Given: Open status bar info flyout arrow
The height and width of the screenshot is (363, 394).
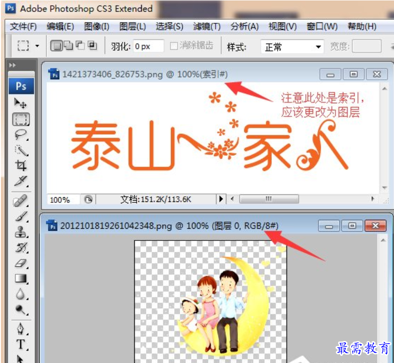Looking at the screenshot, I should 221,199.
